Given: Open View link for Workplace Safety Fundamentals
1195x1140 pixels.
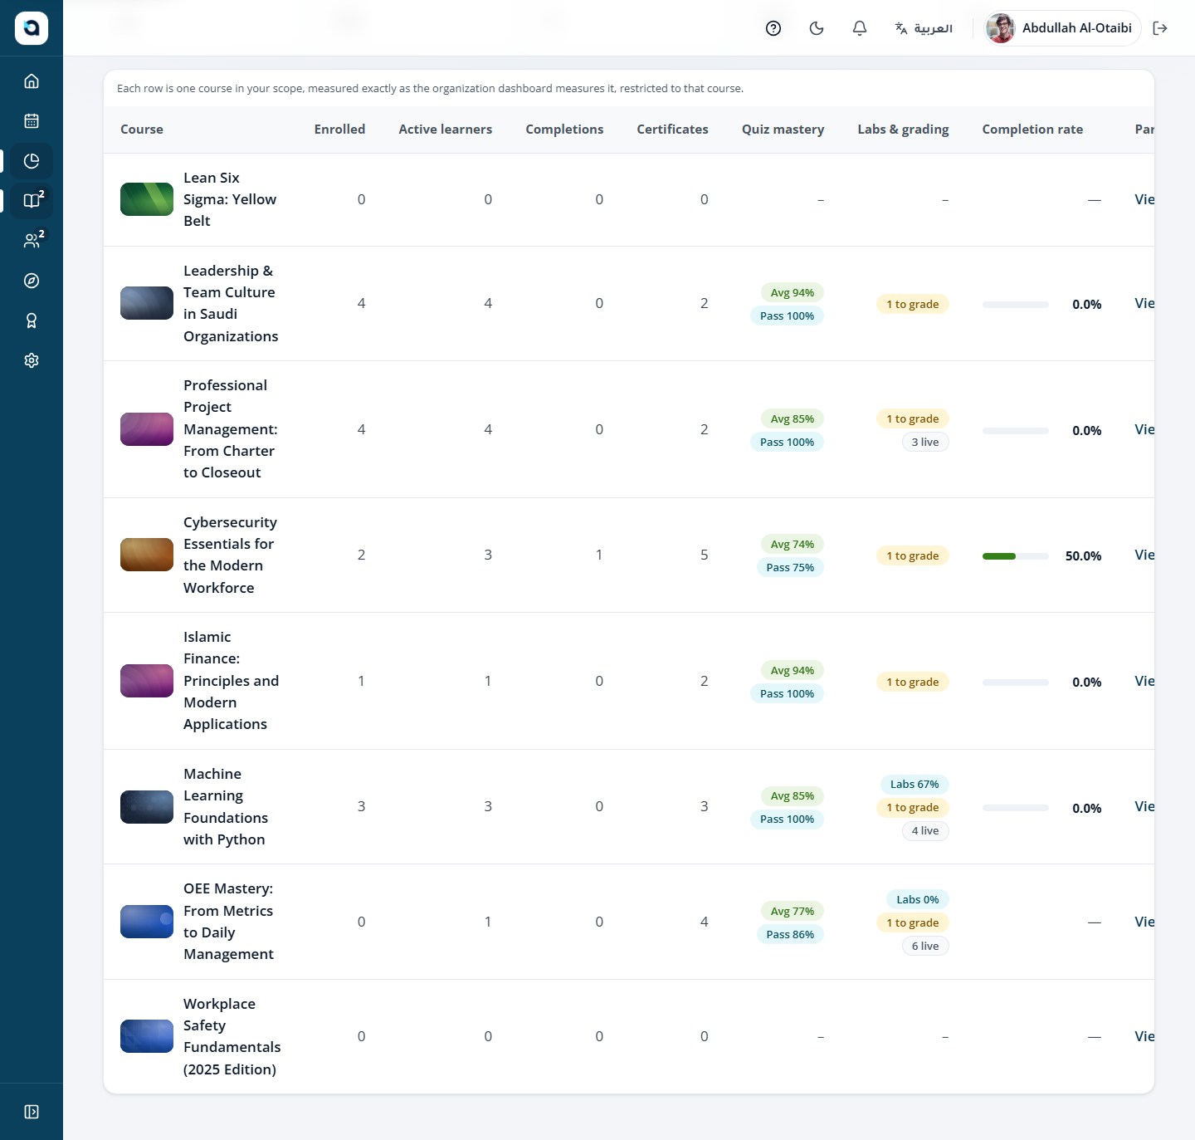Looking at the screenshot, I should tap(1144, 1036).
